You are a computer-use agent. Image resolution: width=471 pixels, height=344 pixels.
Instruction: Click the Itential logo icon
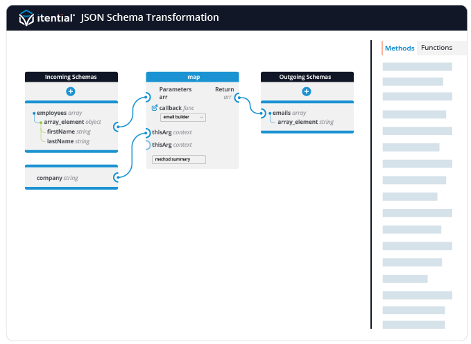(27, 18)
